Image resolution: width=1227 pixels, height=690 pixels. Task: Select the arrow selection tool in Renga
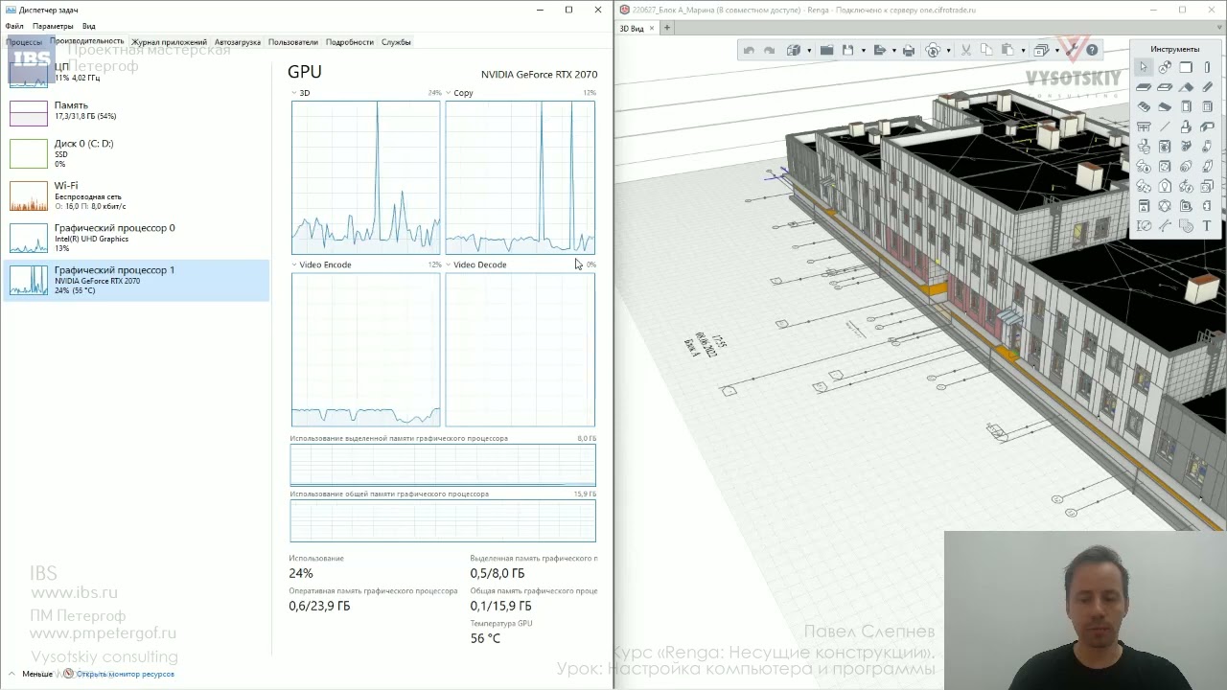pyautogui.click(x=1144, y=67)
